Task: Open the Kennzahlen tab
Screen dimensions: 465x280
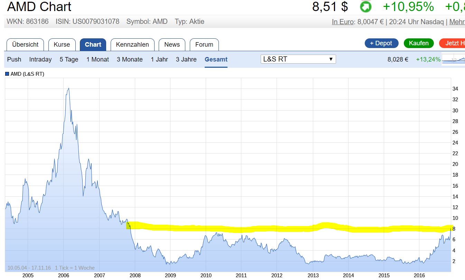Action: click(132, 45)
